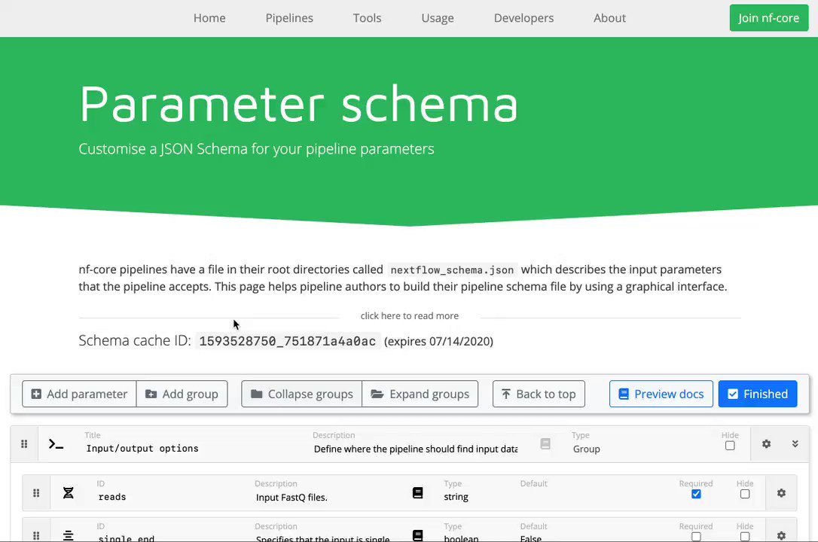818x542 pixels.
Task: Open help text icon for Input/output options
Action: 545,443
